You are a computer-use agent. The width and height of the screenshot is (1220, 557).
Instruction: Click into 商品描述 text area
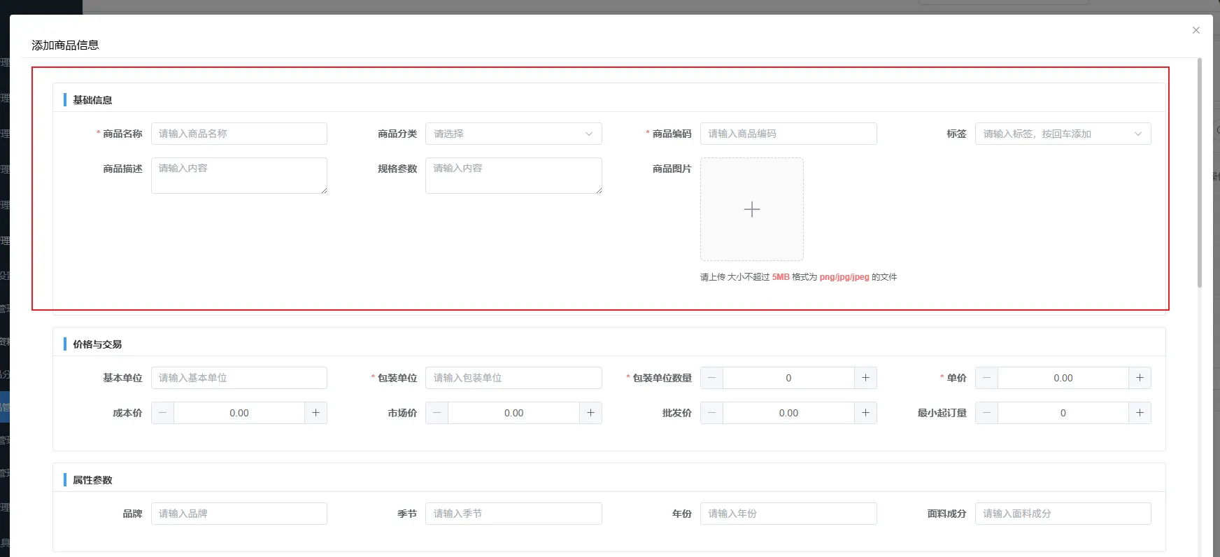click(x=239, y=176)
